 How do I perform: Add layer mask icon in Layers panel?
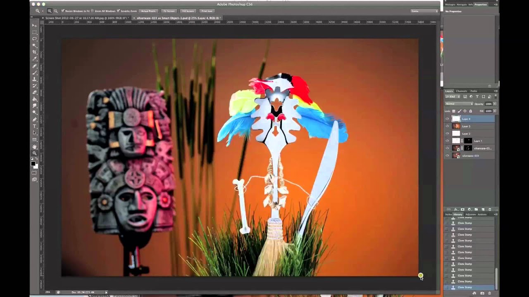(462, 209)
